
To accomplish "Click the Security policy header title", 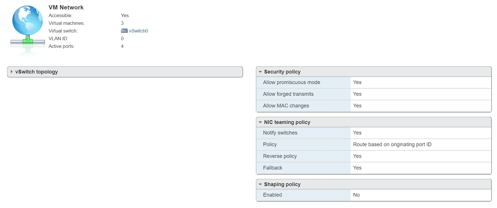I will coord(282,72).
